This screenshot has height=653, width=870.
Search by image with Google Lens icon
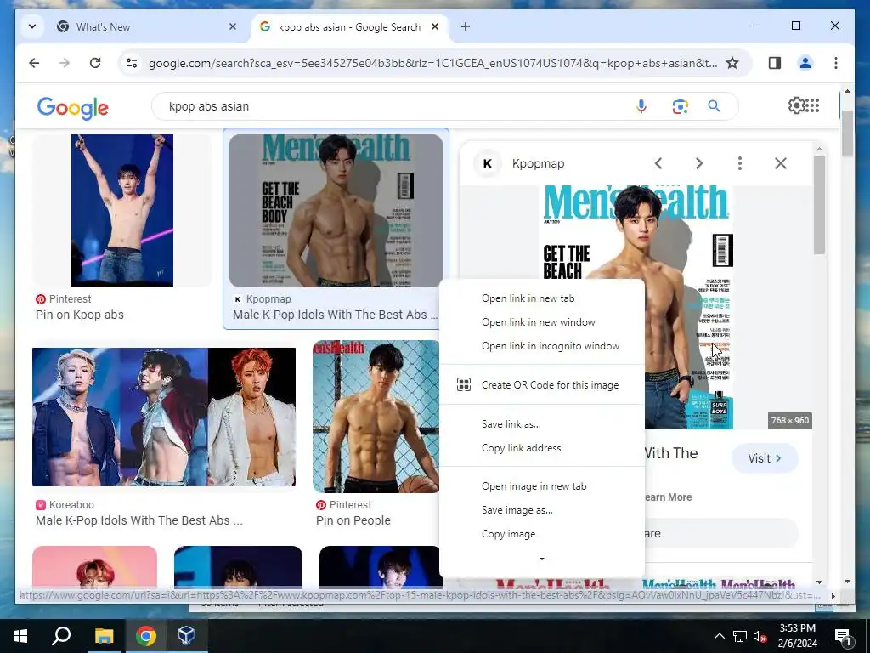(x=681, y=106)
